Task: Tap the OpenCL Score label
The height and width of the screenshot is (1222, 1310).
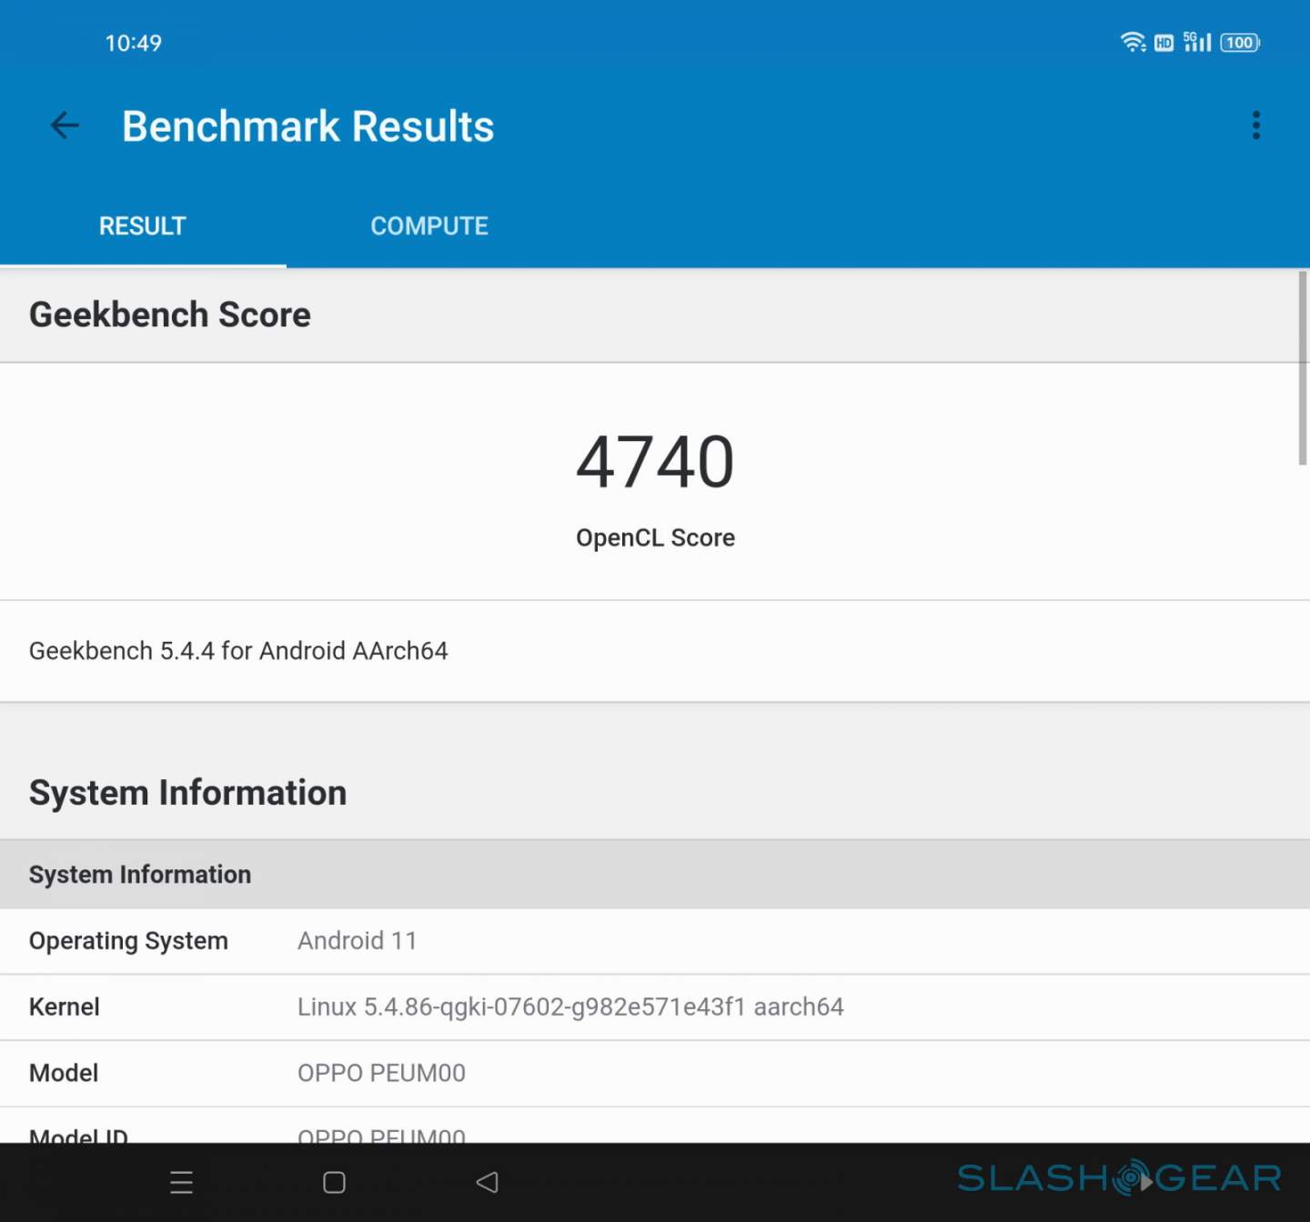Action: click(x=655, y=538)
